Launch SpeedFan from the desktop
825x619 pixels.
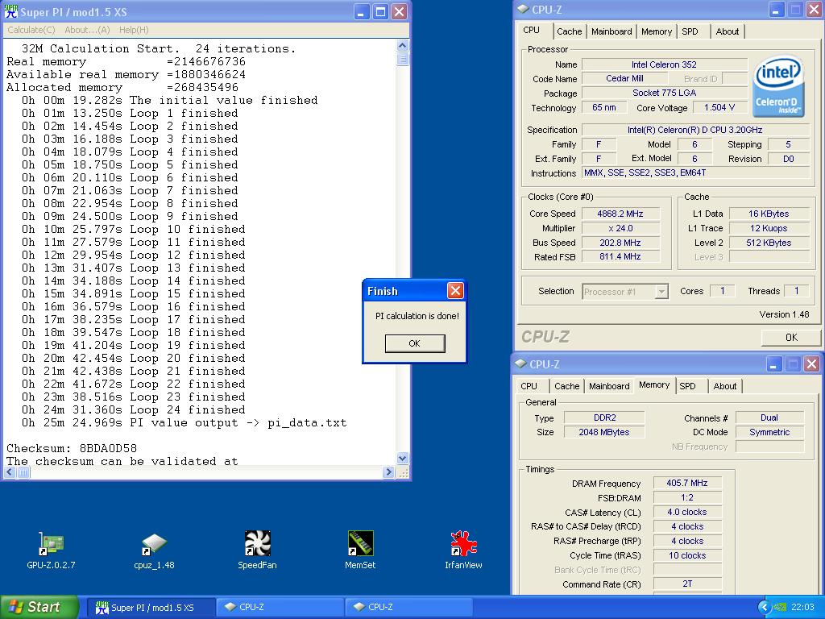tap(257, 550)
